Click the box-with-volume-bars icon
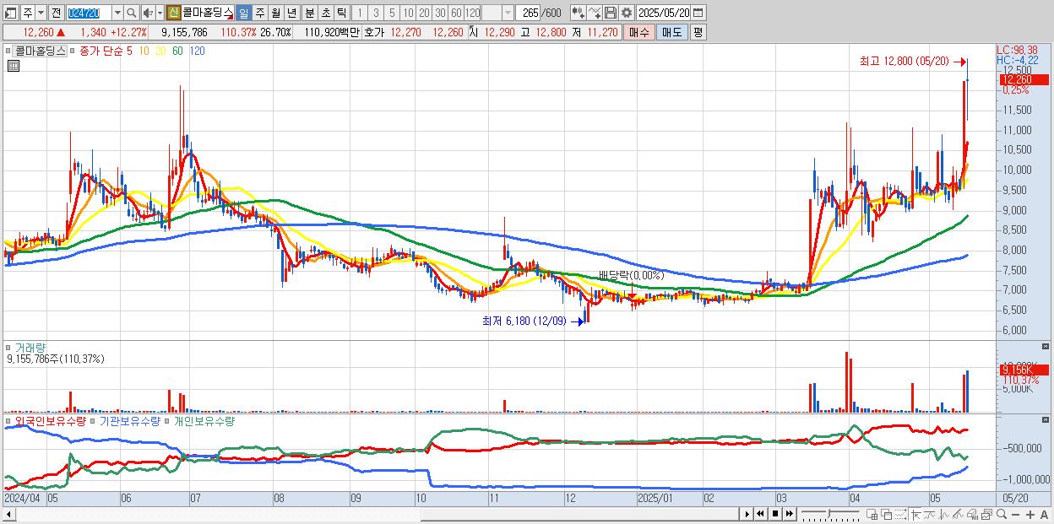Viewport: 1054px width, 524px height. point(972,515)
